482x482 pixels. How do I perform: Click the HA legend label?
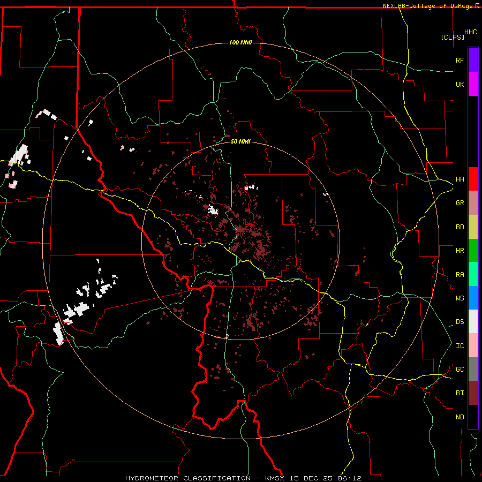(x=460, y=179)
